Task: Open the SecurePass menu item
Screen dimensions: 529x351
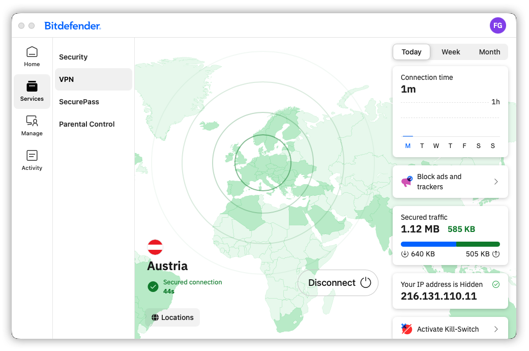Action: 94,102
